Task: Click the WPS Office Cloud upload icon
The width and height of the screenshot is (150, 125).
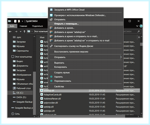Action: pyautogui.click(x=51, y=10)
